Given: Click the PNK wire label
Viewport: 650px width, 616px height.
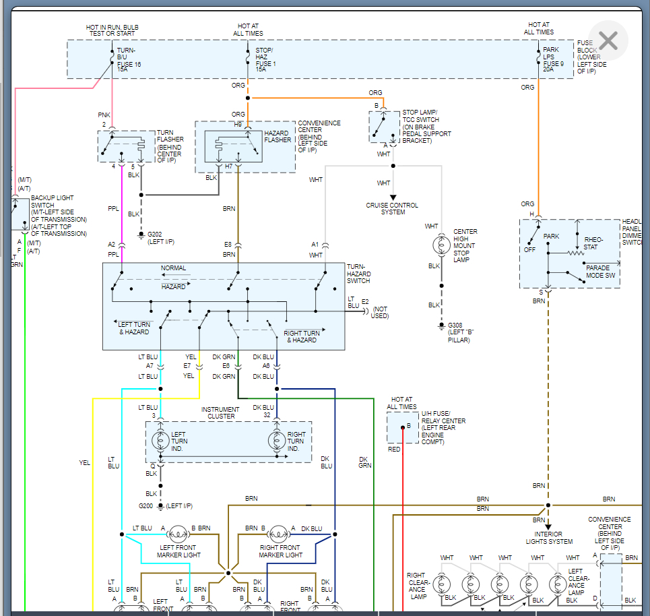Looking at the screenshot, I should (x=104, y=115).
